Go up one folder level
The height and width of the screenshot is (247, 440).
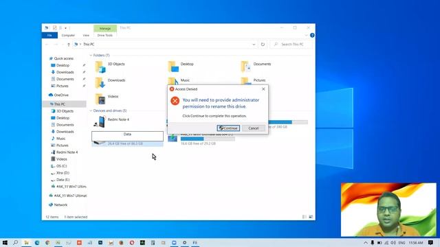pos(69,44)
